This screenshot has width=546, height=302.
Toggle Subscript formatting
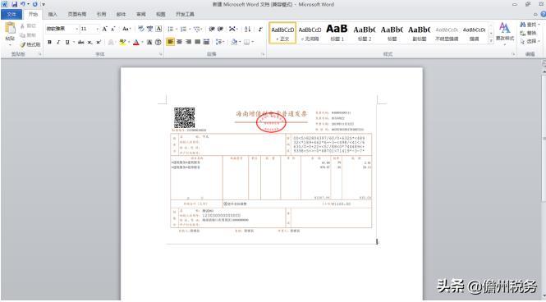pos(89,42)
